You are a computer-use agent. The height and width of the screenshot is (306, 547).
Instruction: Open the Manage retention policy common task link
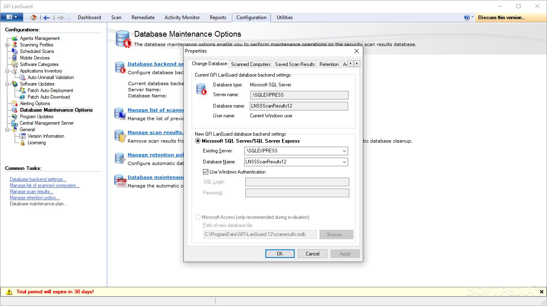[x=35, y=198]
